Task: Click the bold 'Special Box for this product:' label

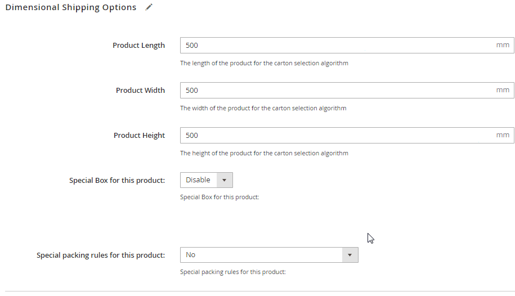Action: pos(117,181)
